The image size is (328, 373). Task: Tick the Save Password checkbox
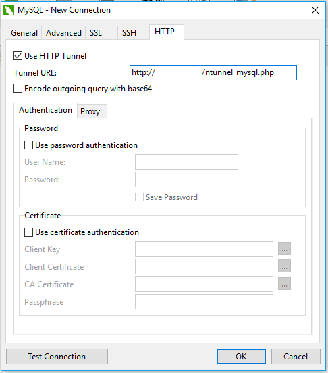[x=139, y=197]
